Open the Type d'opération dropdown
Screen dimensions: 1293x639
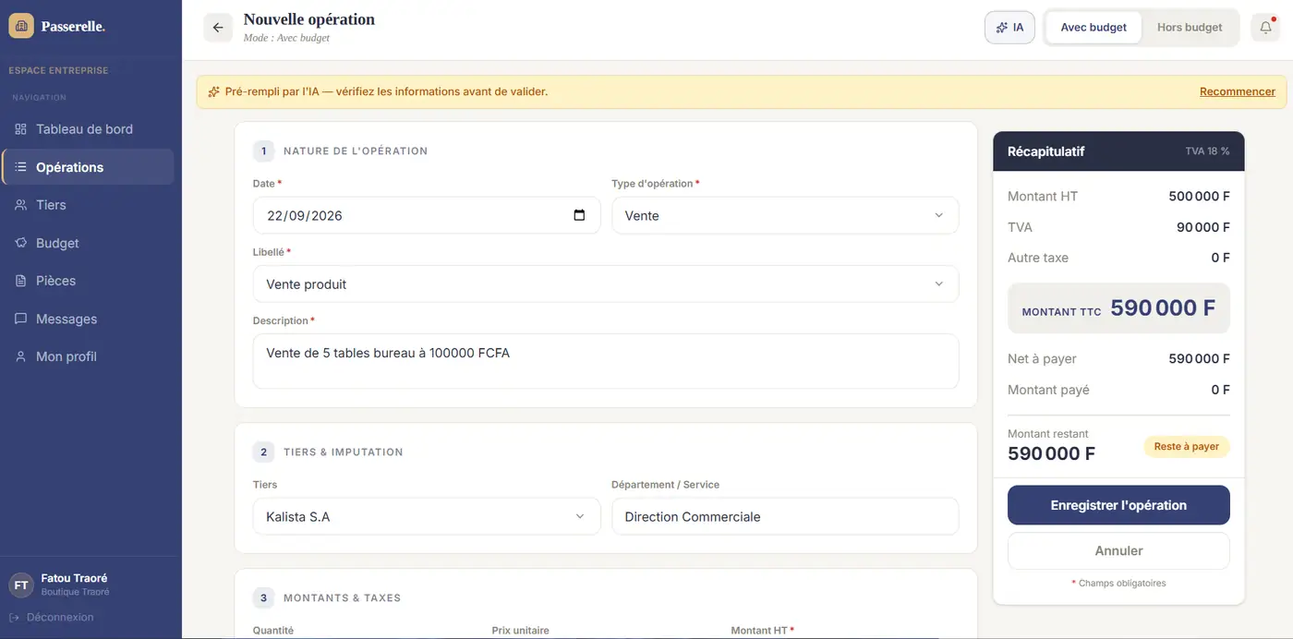pyautogui.click(x=785, y=215)
